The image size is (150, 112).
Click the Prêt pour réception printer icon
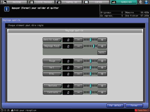point(12,110)
